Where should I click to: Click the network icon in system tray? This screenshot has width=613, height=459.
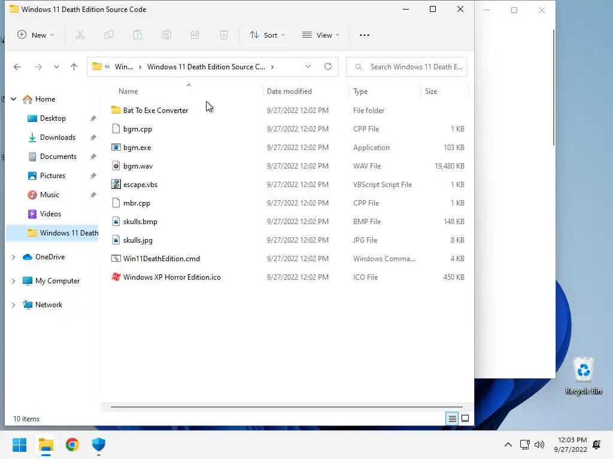(x=524, y=445)
